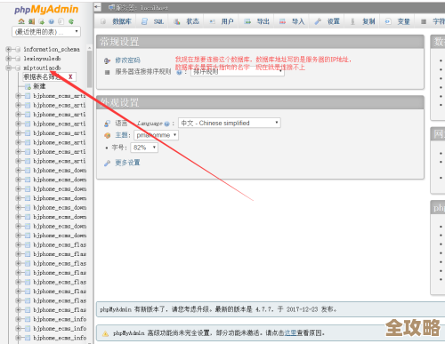Screen dimensions: 445x344
Task: Reload navigation panel with green arrow
Action: click(x=71, y=21)
